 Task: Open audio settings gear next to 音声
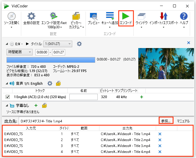pos(50,83)
